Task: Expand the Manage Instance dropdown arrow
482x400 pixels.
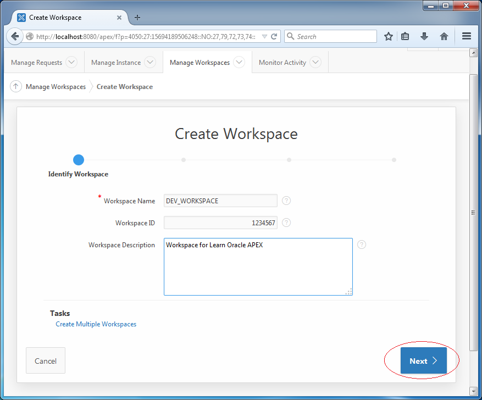Action: 150,62
